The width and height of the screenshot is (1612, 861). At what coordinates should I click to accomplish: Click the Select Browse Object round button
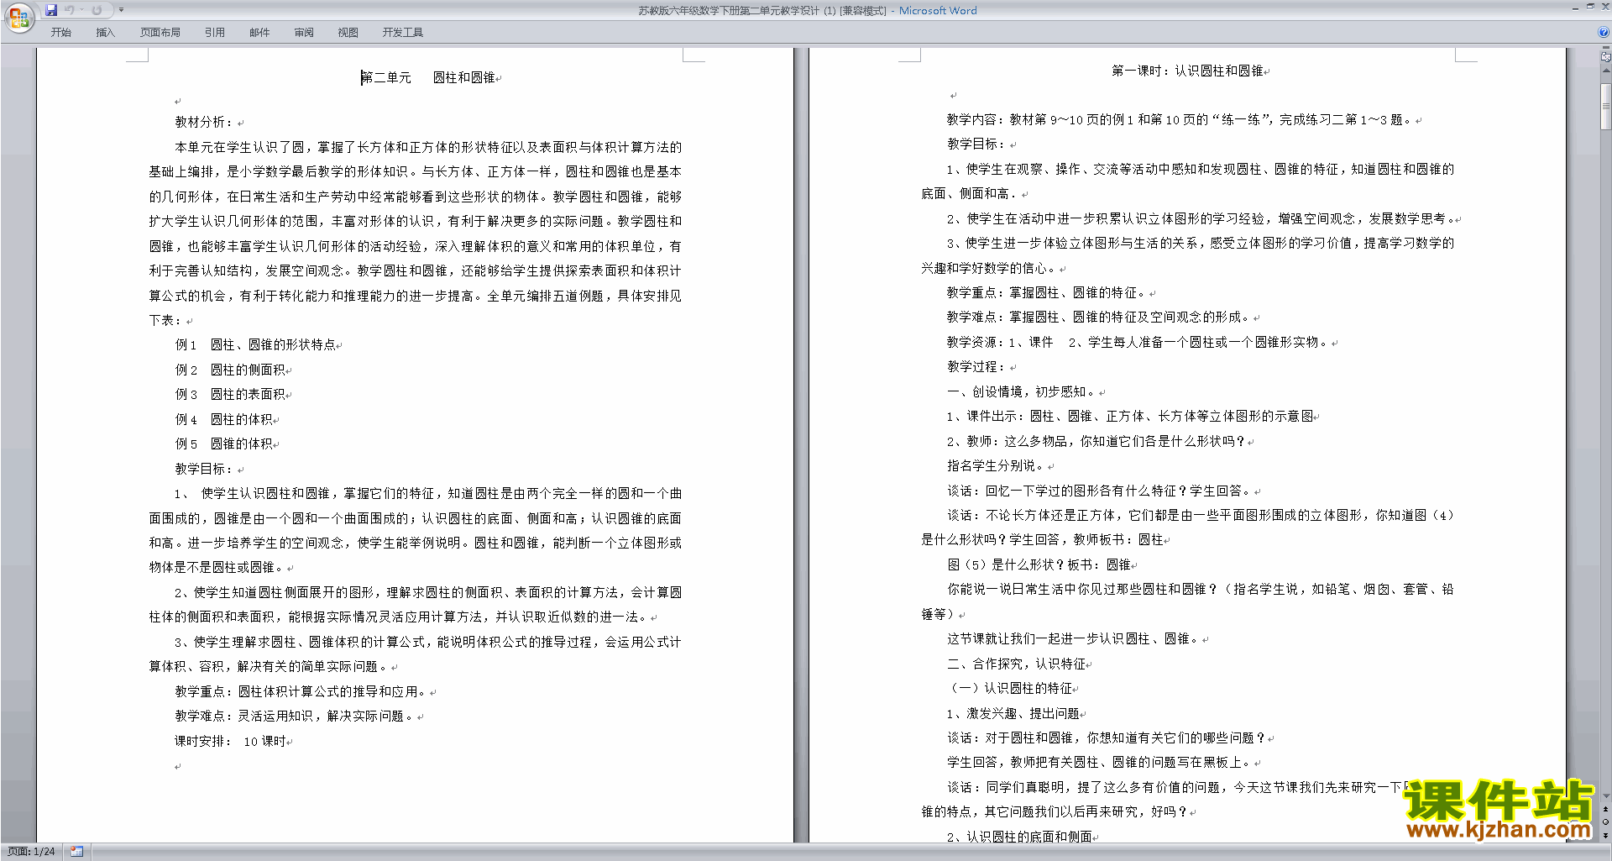tap(1605, 822)
